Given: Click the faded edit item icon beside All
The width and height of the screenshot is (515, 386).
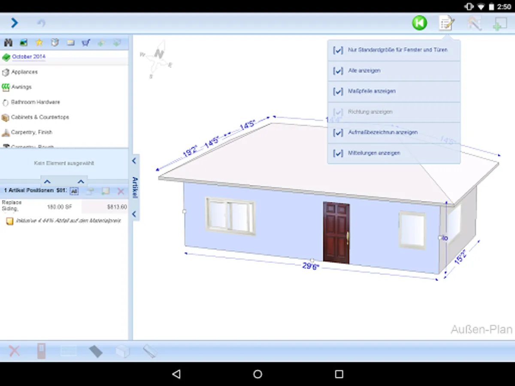Looking at the screenshot, I should point(89,191).
